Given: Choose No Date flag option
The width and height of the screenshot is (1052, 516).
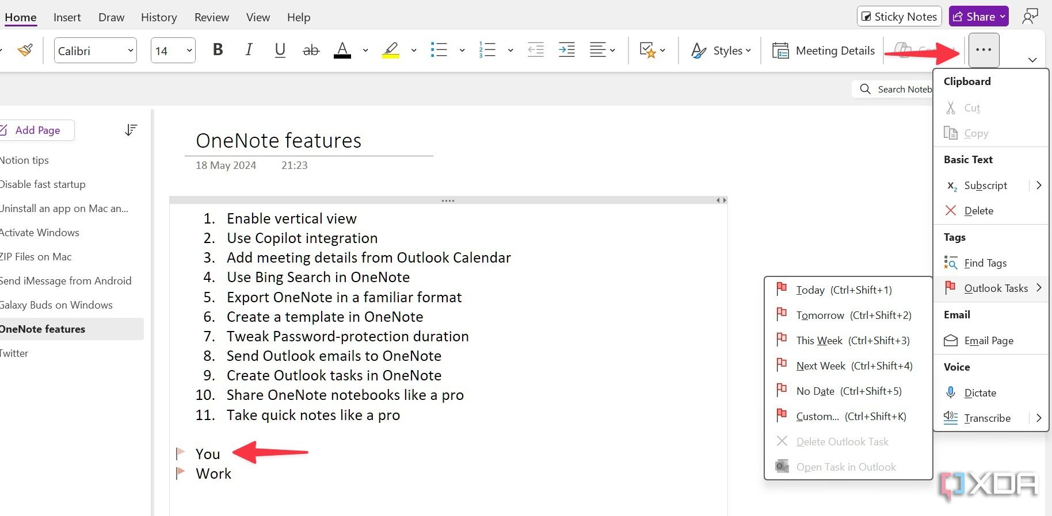Looking at the screenshot, I should tap(847, 391).
